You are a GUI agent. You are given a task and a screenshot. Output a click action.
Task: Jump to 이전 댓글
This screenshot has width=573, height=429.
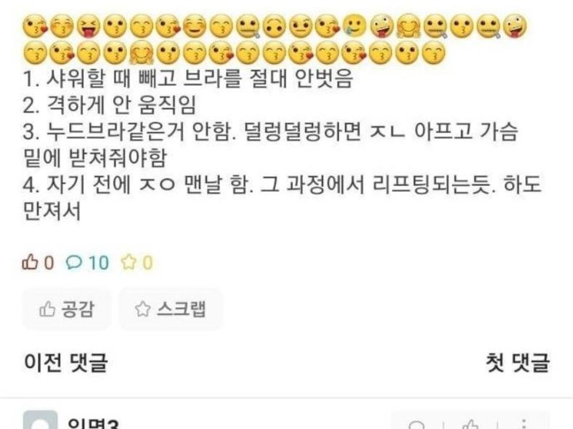pos(66,362)
